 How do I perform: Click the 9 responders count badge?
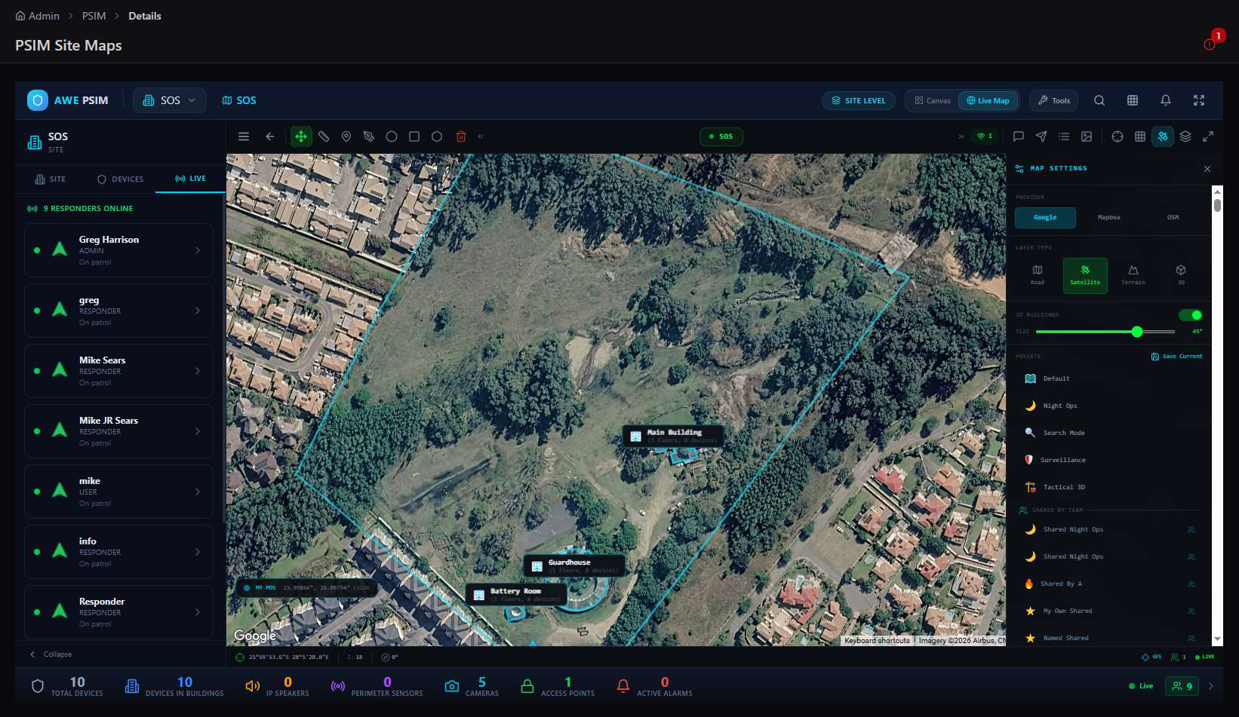[x=1182, y=686]
